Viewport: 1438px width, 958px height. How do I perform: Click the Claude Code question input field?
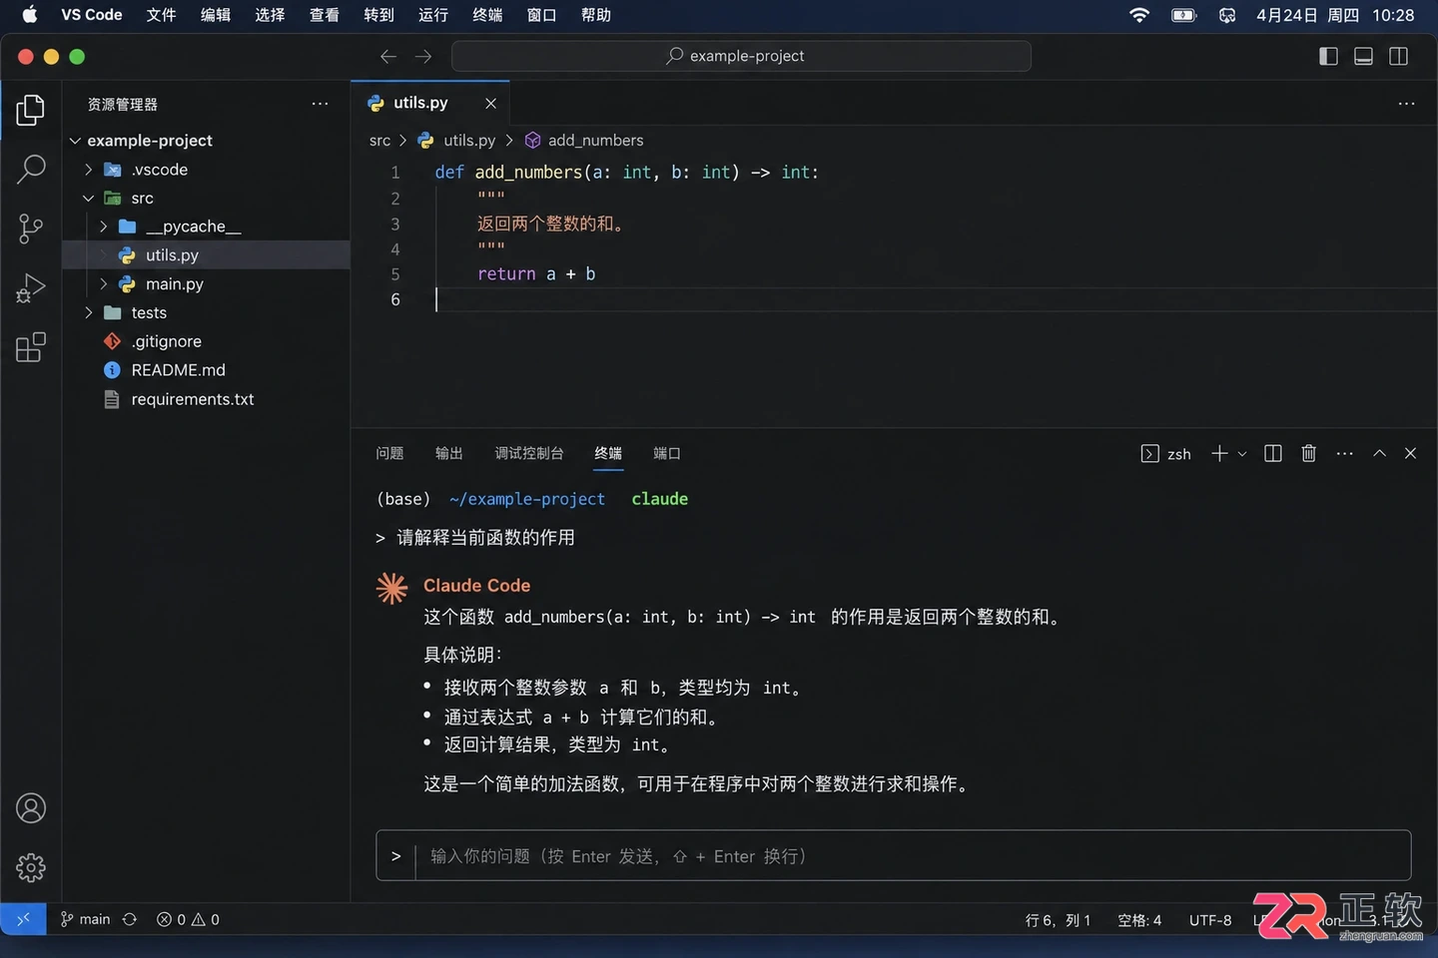point(894,856)
